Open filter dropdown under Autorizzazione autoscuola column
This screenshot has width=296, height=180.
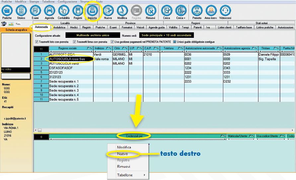pyautogui.click(x=186, y=51)
